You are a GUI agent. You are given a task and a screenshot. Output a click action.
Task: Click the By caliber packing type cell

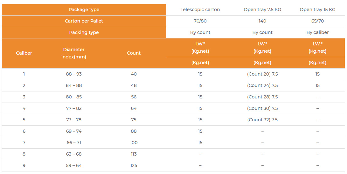(x=317, y=32)
